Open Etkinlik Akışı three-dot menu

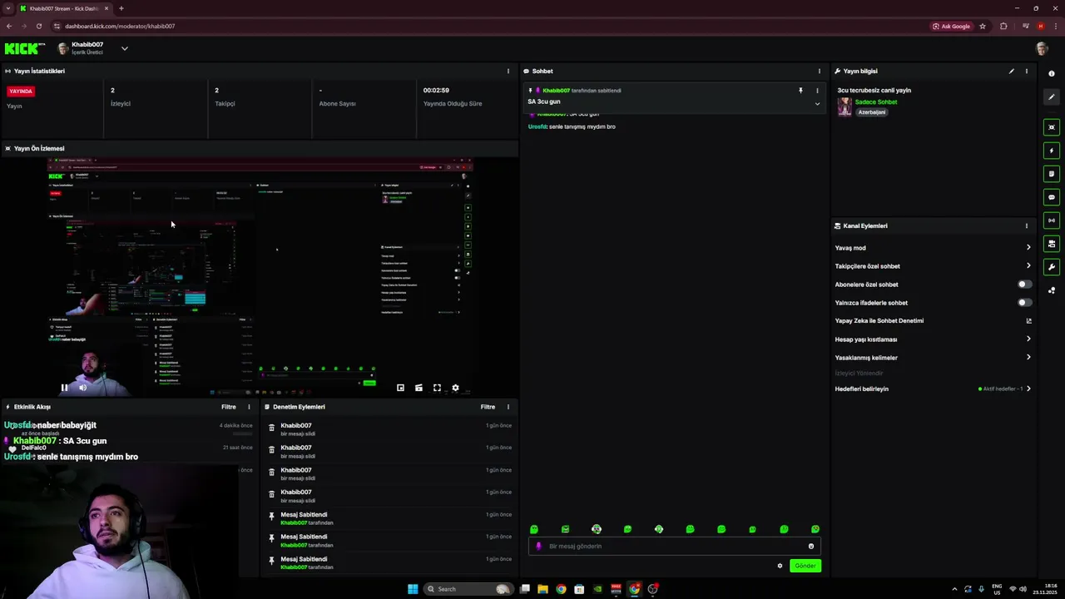(249, 407)
